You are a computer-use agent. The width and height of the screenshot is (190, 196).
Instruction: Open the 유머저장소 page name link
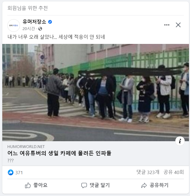tap(34, 22)
